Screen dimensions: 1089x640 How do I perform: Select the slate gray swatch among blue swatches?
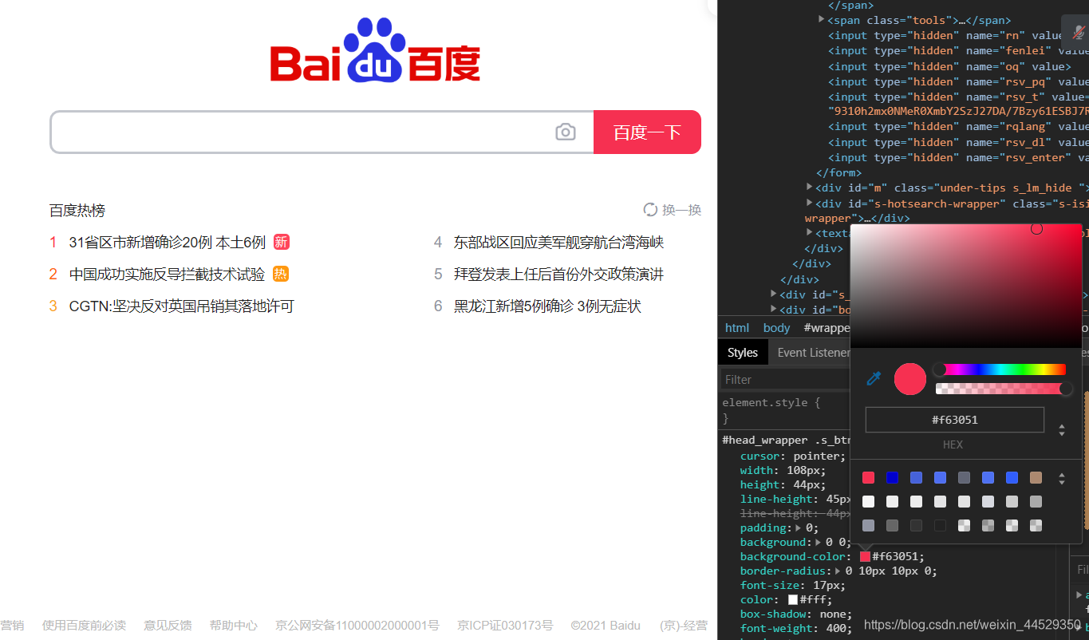(x=964, y=477)
